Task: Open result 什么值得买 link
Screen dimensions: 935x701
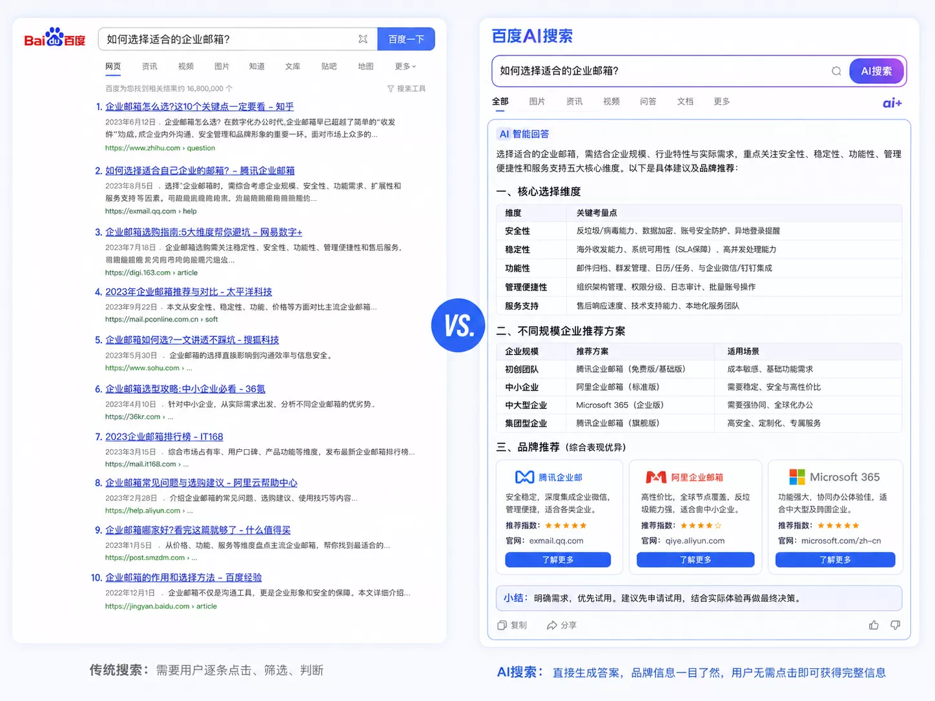Action: (198, 529)
